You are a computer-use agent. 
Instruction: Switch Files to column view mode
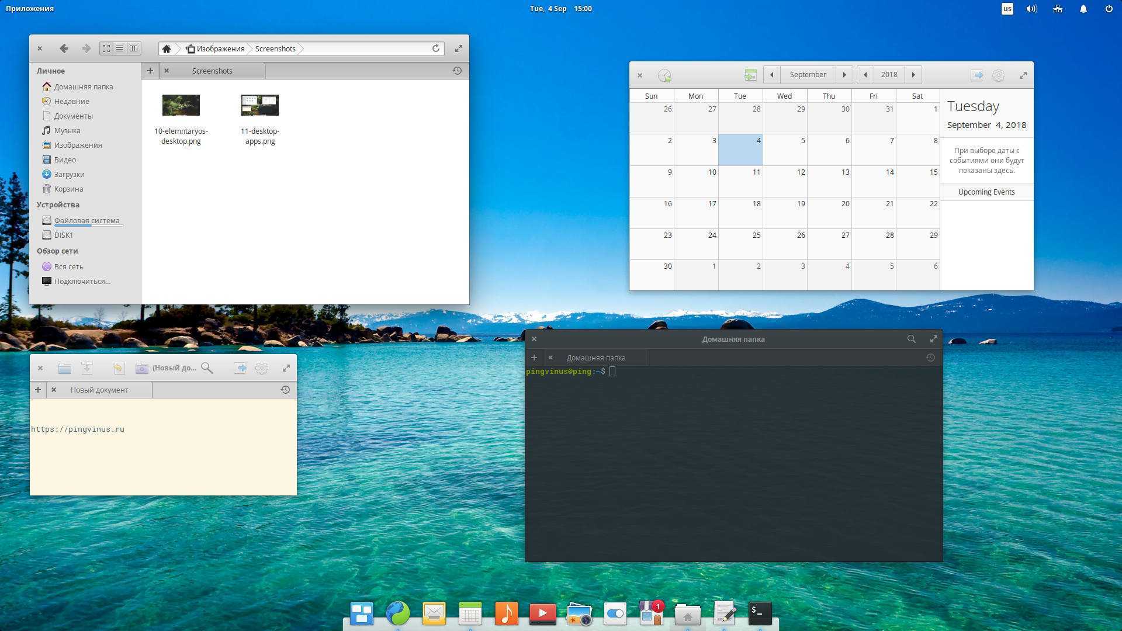pos(134,48)
